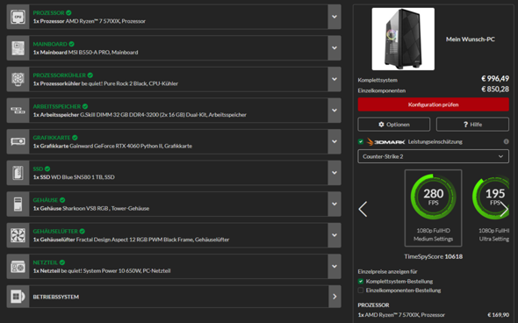Expand the Gehäuselüfter row chevron
This screenshot has width=518, height=323.
(335, 235)
